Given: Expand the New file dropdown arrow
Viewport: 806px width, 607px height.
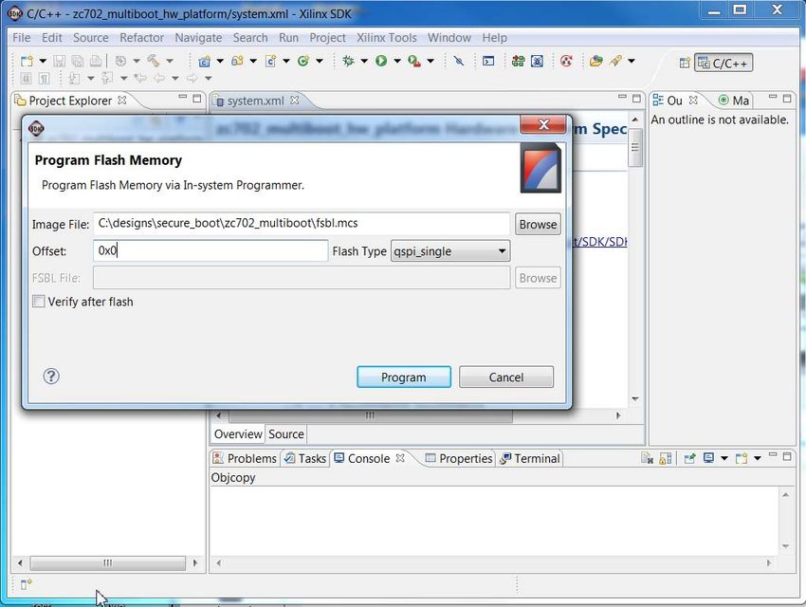Looking at the screenshot, I should [x=43, y=61].
